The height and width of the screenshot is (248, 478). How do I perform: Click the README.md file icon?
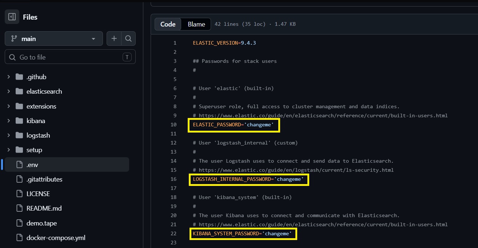click(19, 208)
